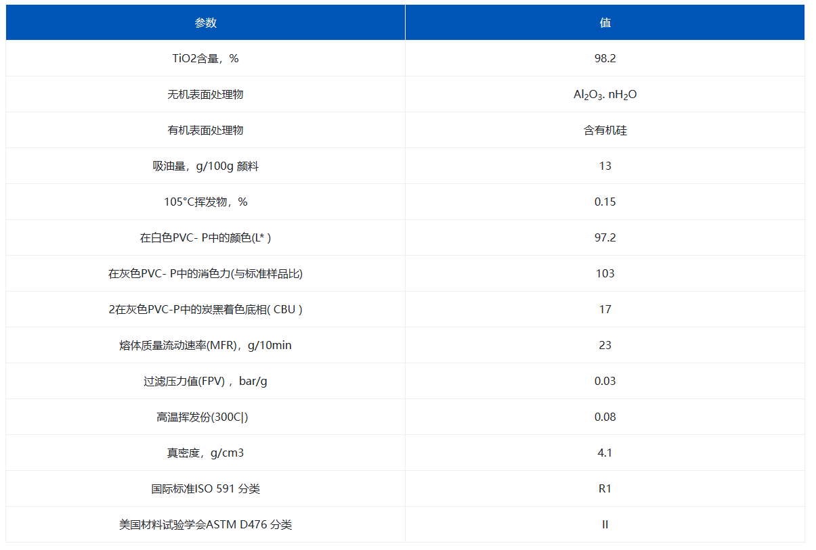Select the 吸油量 g/100g 颜料 cell
The height and width of the screenshot is (550, 816).
coord(205,166)
